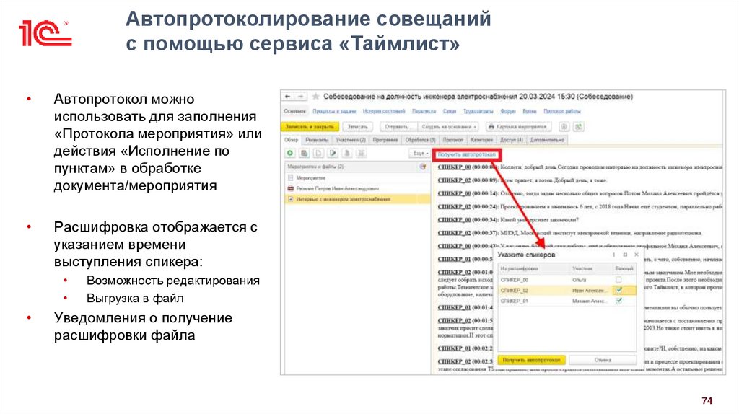
Task: Open the Переписка link
Action: (x=424, y=111)
